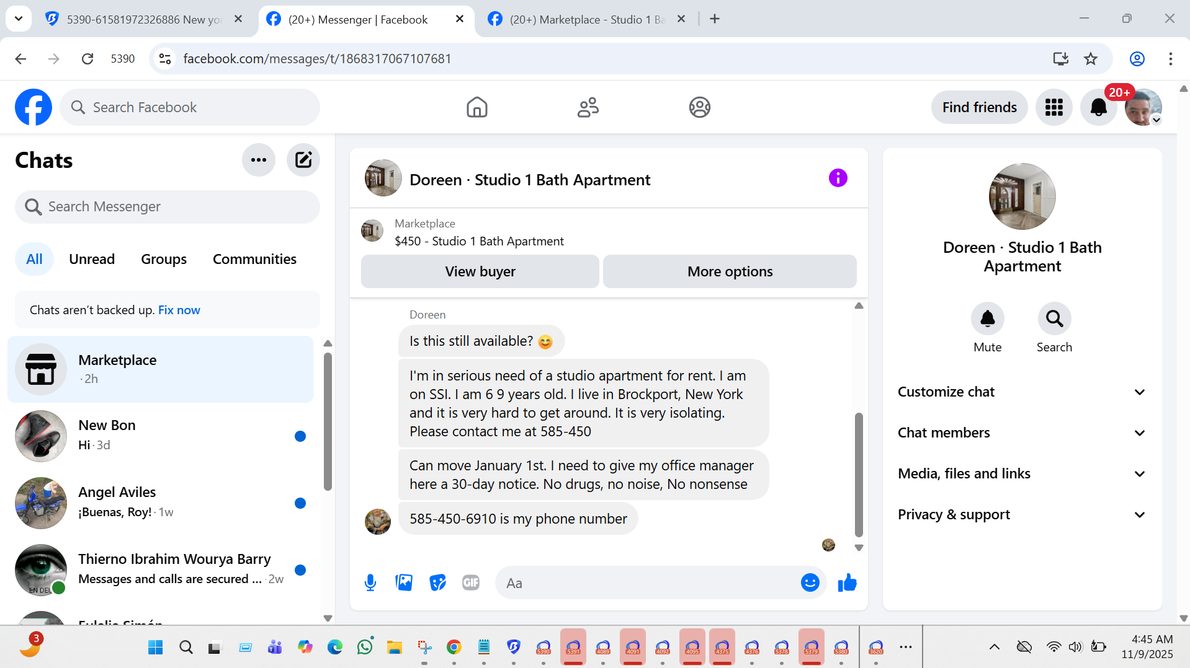The width and height of the screenshot is (1190, 668).
Task: Close the Messenger browser tab
Action: pyautogui.click(x=460, y=19)
